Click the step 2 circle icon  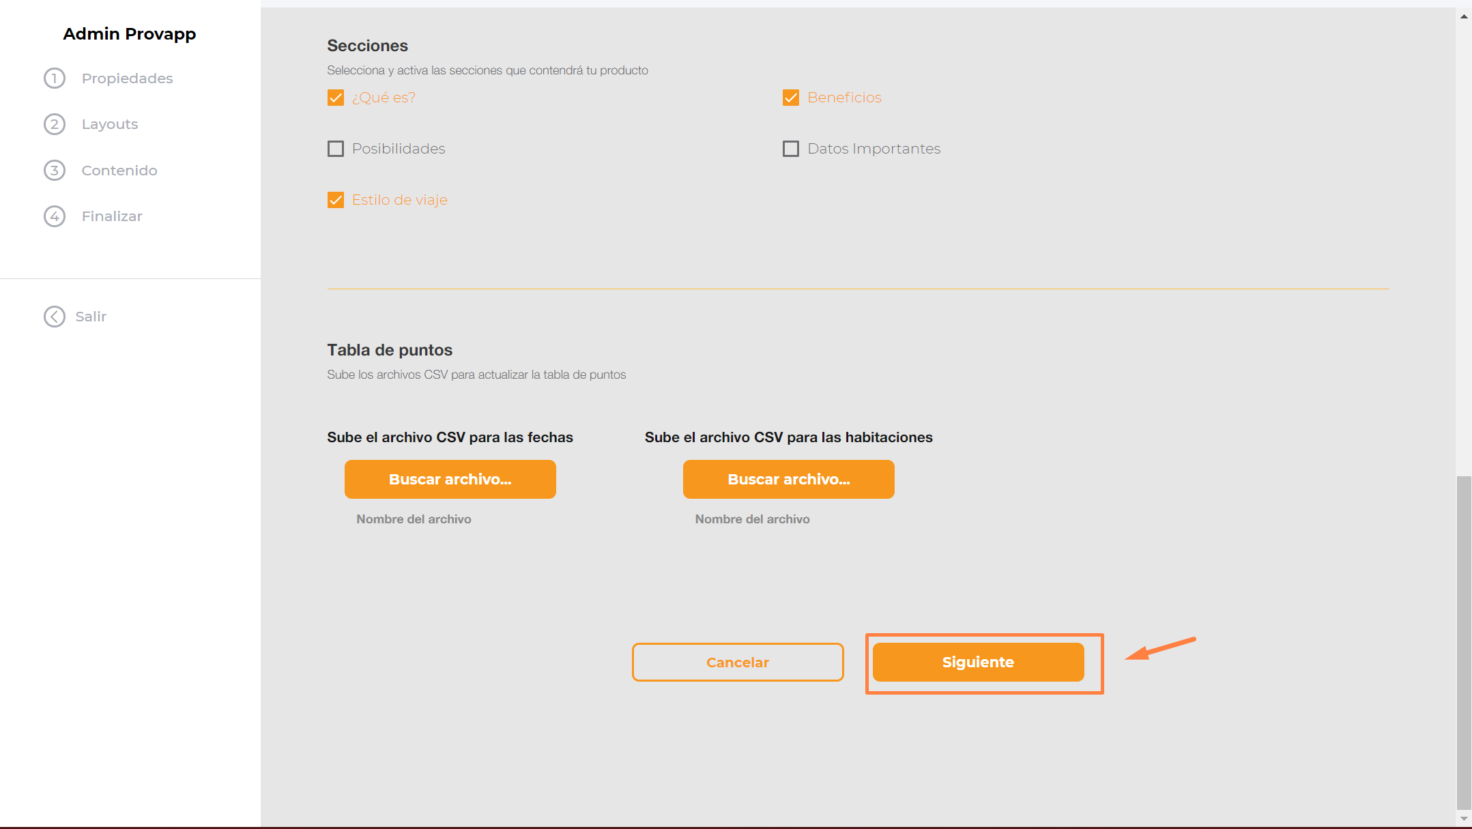pos(55,124)
